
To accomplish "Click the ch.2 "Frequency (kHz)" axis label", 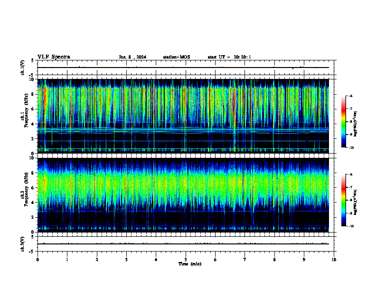I will pyautogui.click(x=26, y=189).
